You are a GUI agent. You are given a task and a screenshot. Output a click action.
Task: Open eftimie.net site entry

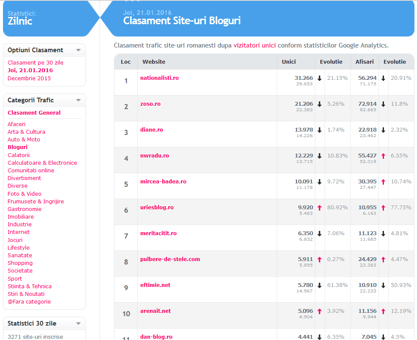click(155, 285)
